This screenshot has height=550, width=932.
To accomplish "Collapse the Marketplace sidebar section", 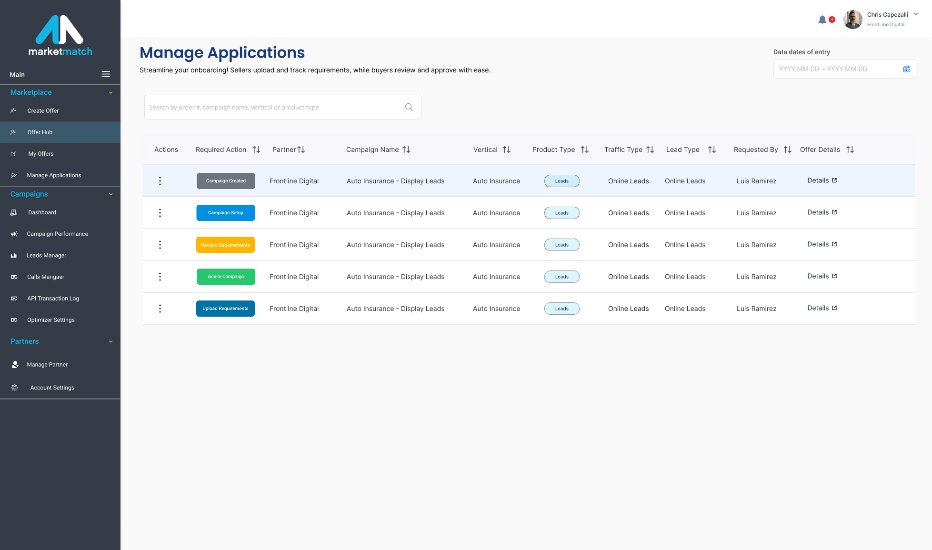I will [110, 93].
